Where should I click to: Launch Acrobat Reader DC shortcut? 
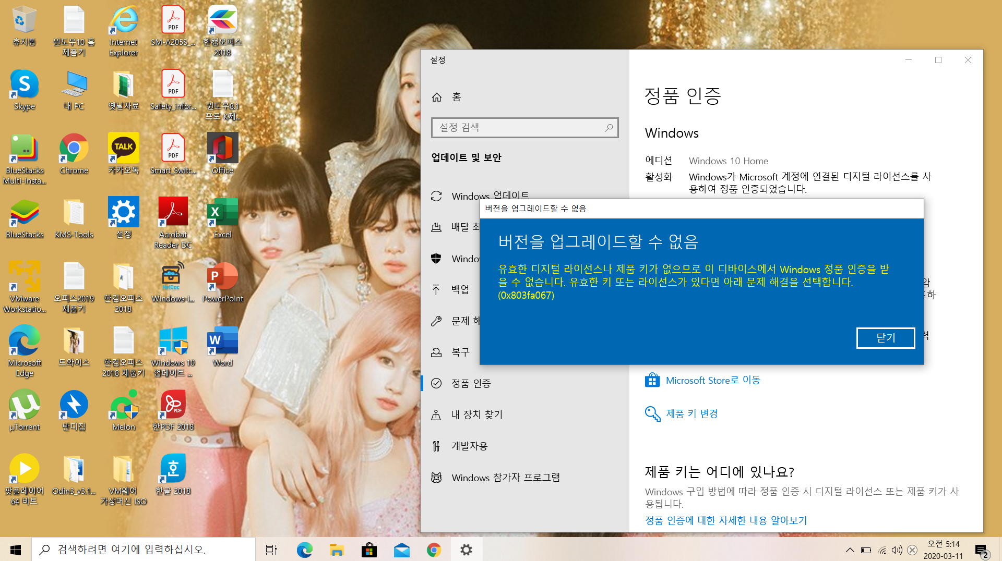[173, 223]
